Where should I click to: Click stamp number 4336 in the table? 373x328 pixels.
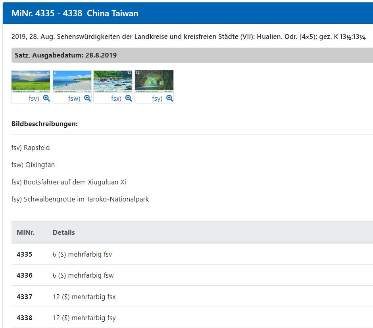coord(25,275)
